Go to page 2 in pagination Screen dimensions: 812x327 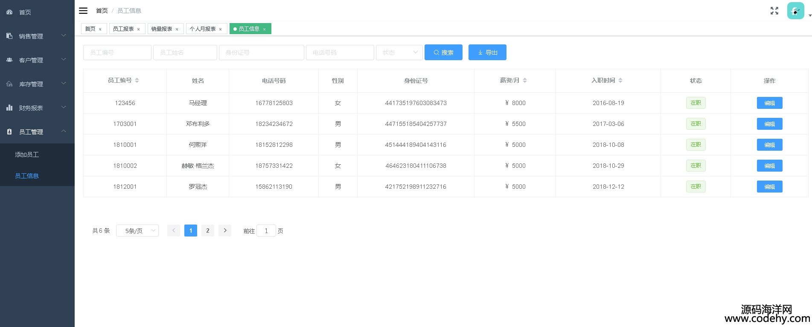pyautogui.click(x=207, y=231)
